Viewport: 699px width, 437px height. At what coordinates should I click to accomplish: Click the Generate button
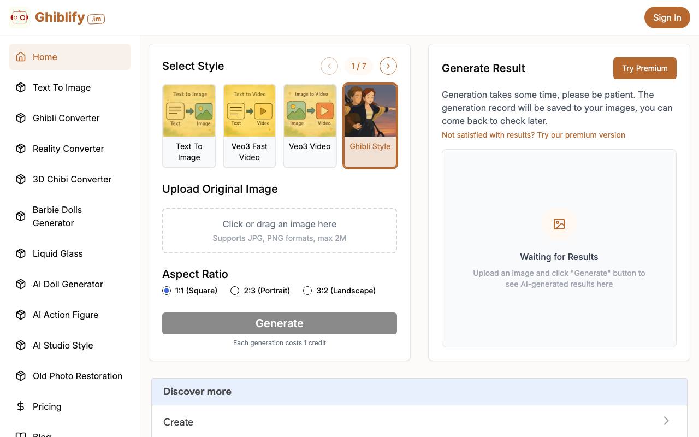point(280,323)
